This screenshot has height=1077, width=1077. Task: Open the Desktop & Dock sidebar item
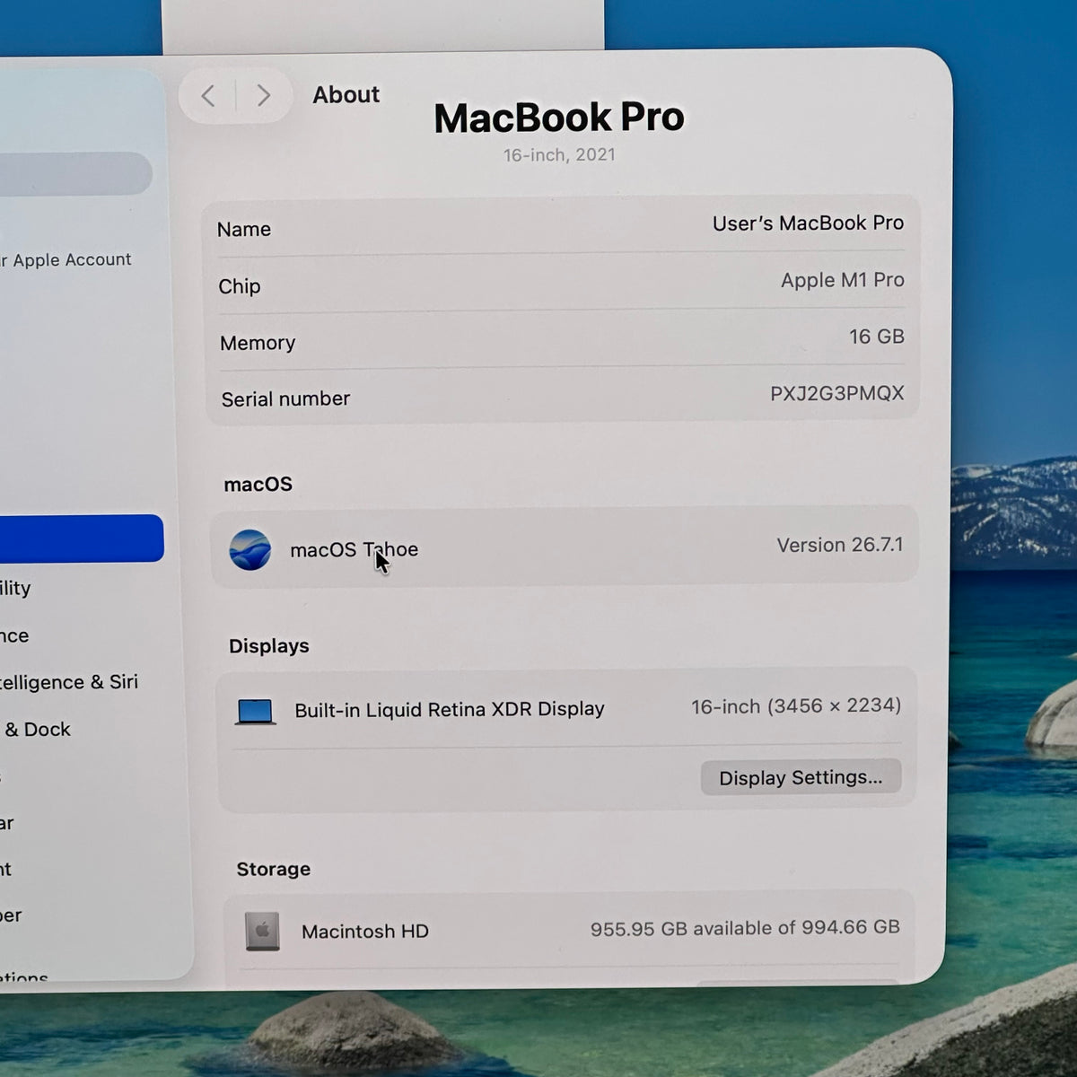36,729
